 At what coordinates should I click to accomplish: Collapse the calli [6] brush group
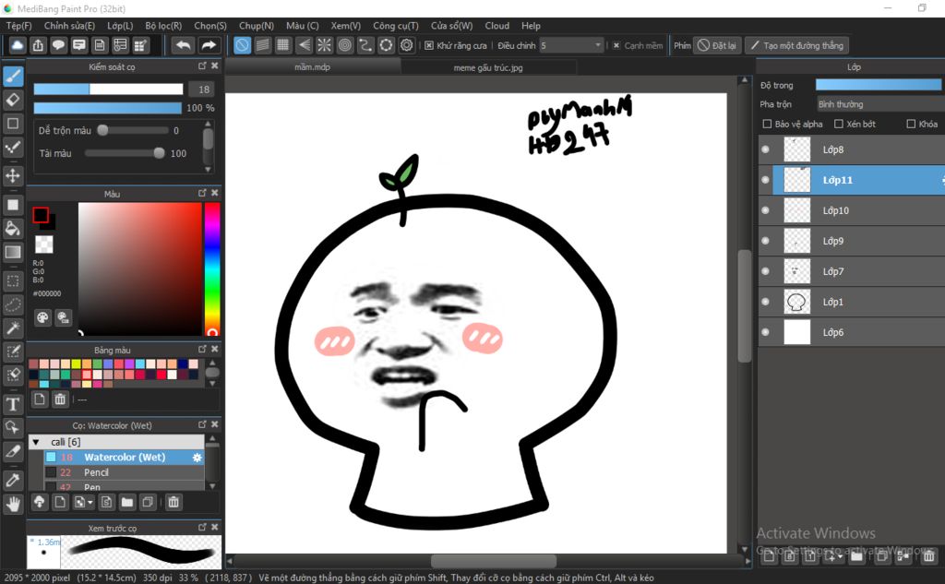[36, 442]
